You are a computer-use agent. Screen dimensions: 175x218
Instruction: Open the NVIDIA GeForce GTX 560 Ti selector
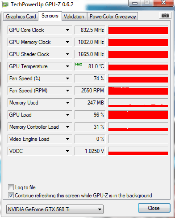(55, 209)
